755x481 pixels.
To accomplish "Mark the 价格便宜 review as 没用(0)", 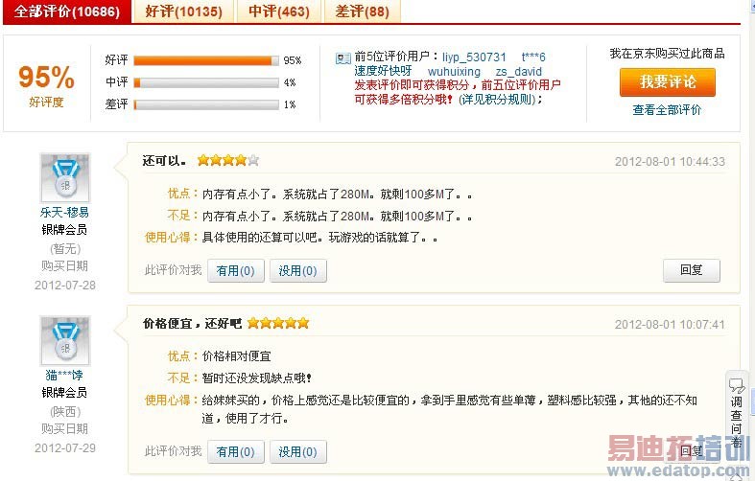I will (x=298, y=451).
